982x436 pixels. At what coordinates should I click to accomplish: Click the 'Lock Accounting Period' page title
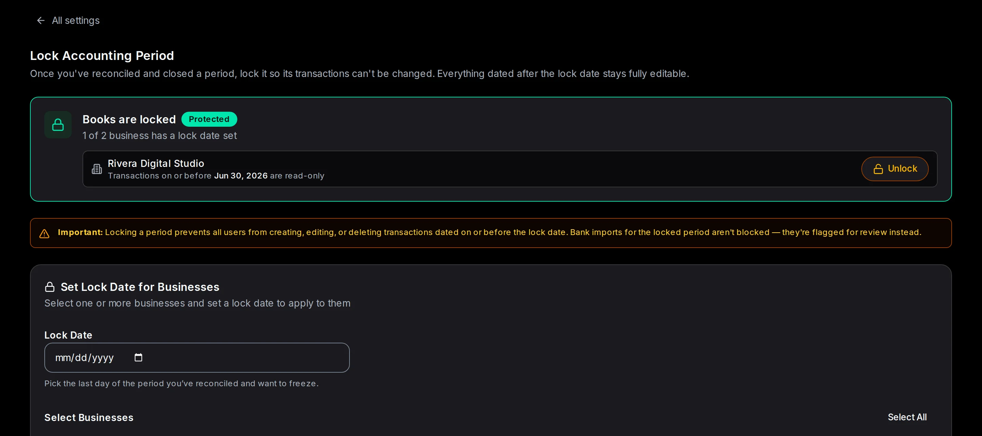[102, 56]
